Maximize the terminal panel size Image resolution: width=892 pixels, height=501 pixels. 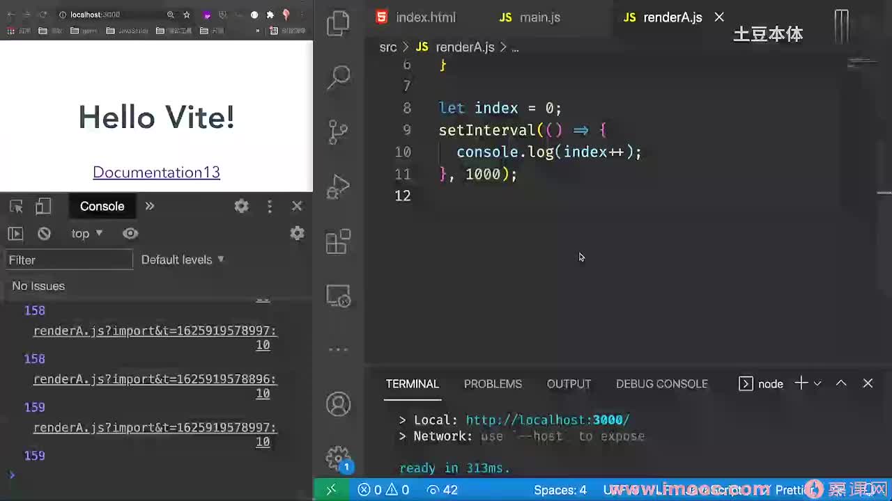[841, 383]
